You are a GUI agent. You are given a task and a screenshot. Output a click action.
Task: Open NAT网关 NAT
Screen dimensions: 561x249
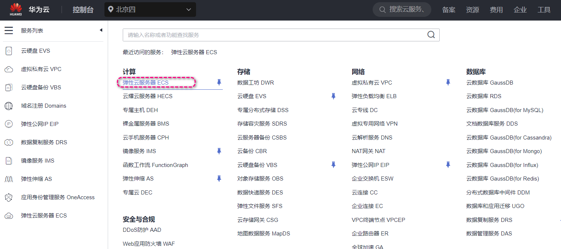point(369,151)
